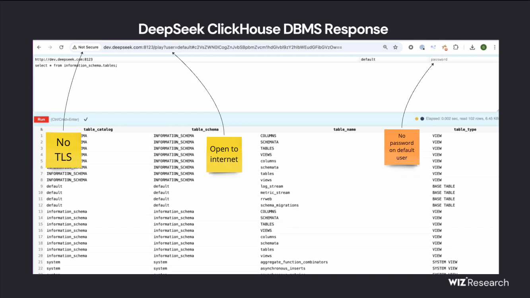Click the table_schema column header
Viewport: 530px width, 298px height.
205,129
